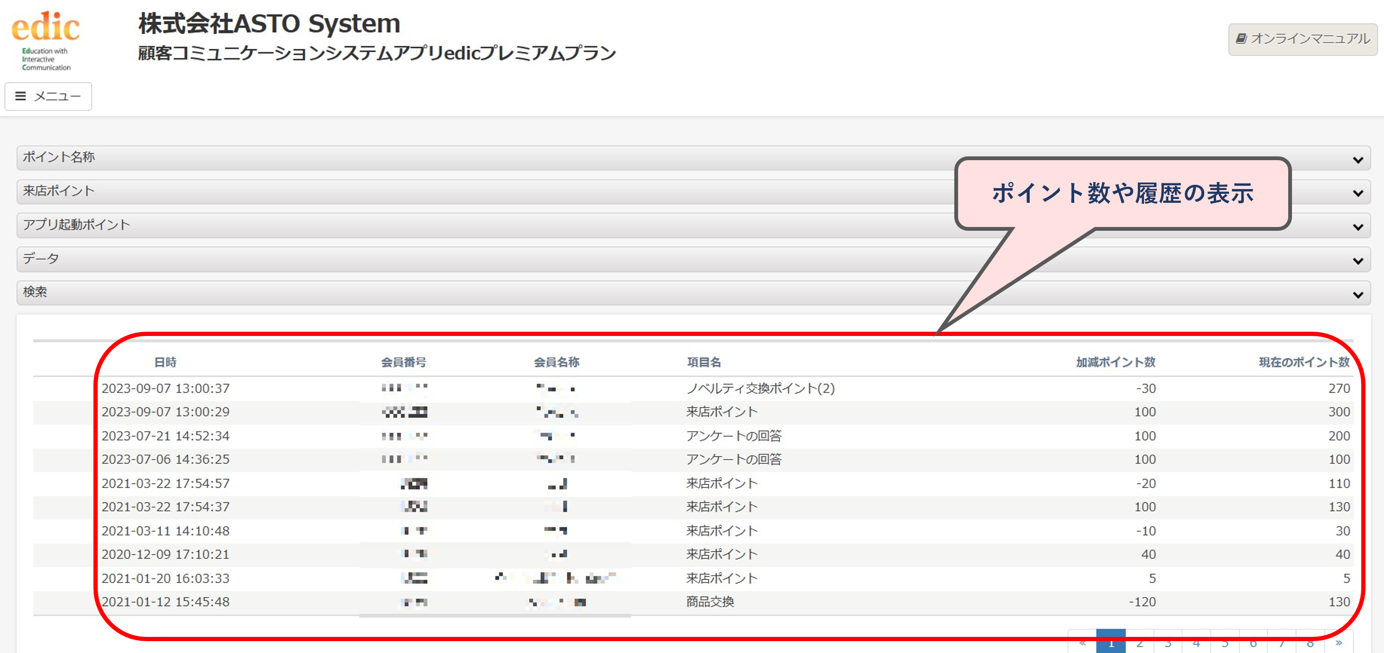Click the ポイント名称 chevron arrow
The image size is (1384, 653).
coord(1357,160)
